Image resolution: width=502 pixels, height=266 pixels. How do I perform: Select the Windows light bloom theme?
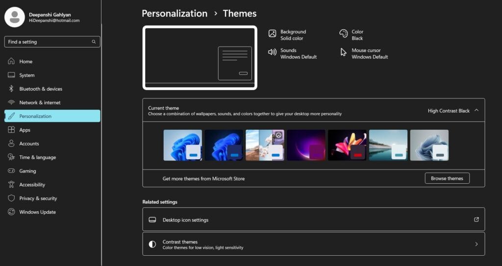182,145
